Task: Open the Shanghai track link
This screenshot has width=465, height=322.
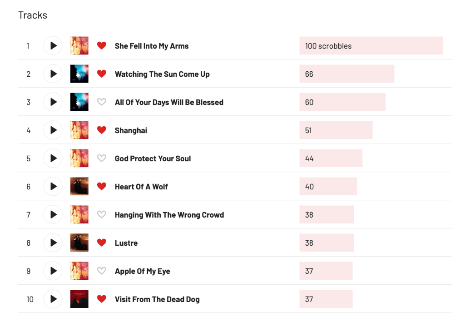Action: pyautogui.click(x=131, y=130)
